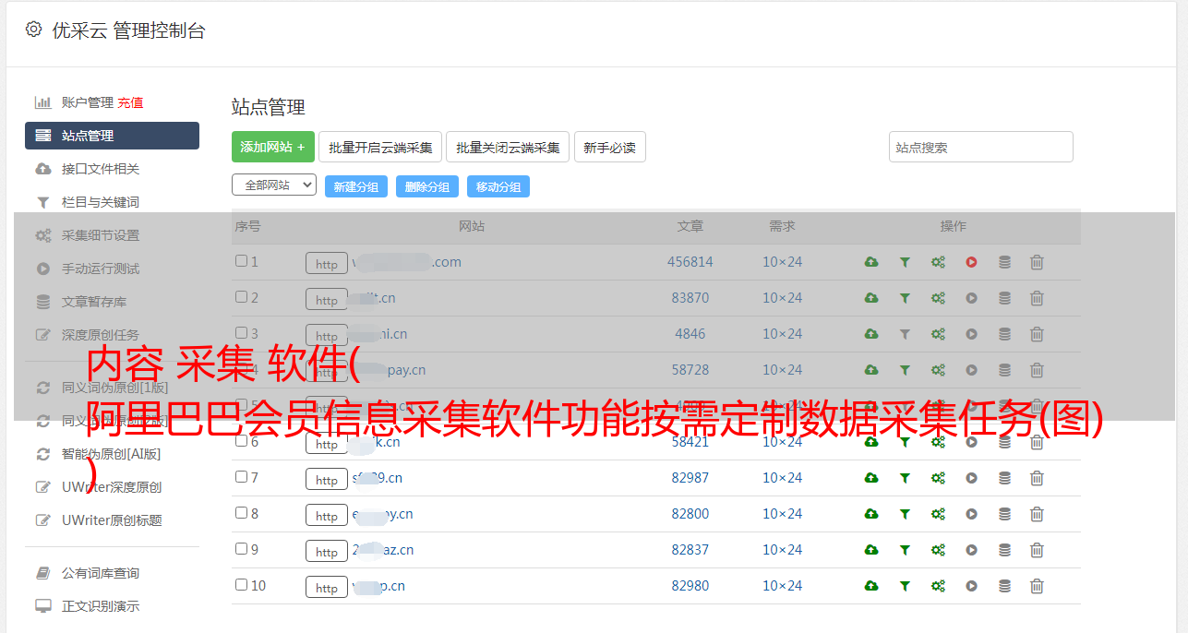Tick the checkbox for site row 1
Screen dimensions: 1188x633
tap(241, 261)
